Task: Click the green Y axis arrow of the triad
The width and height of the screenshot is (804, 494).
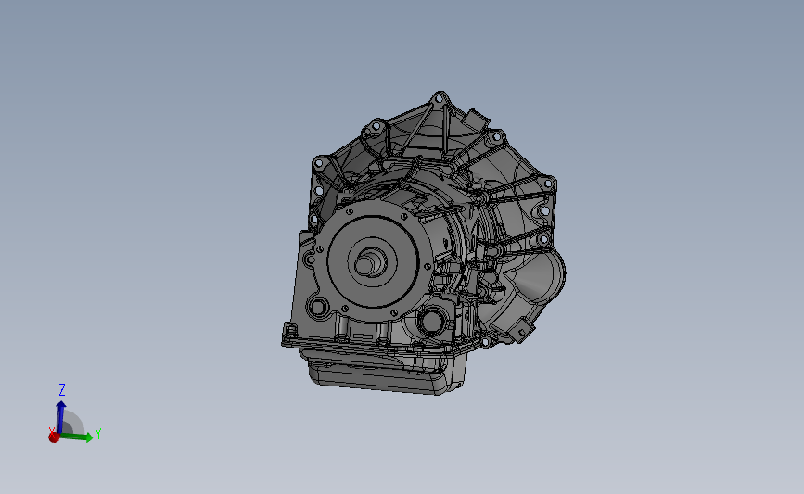Action: (x=77, y=437)
